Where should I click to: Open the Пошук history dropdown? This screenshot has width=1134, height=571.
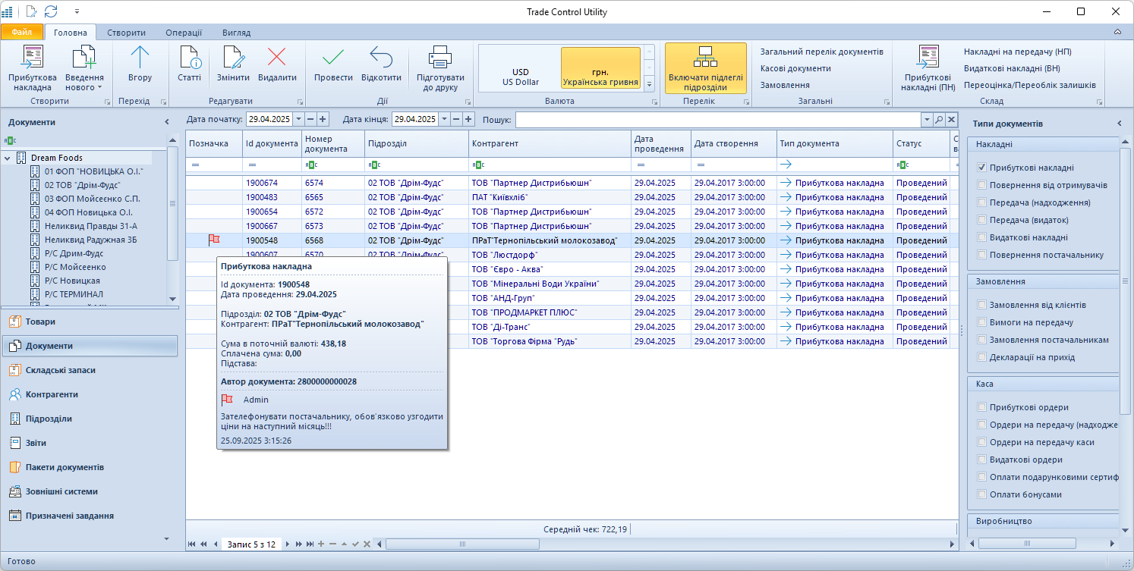point(927,119)
